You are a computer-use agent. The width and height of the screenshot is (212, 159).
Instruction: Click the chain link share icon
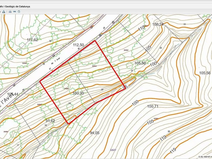pyautogui.click(x=15, y=12)
